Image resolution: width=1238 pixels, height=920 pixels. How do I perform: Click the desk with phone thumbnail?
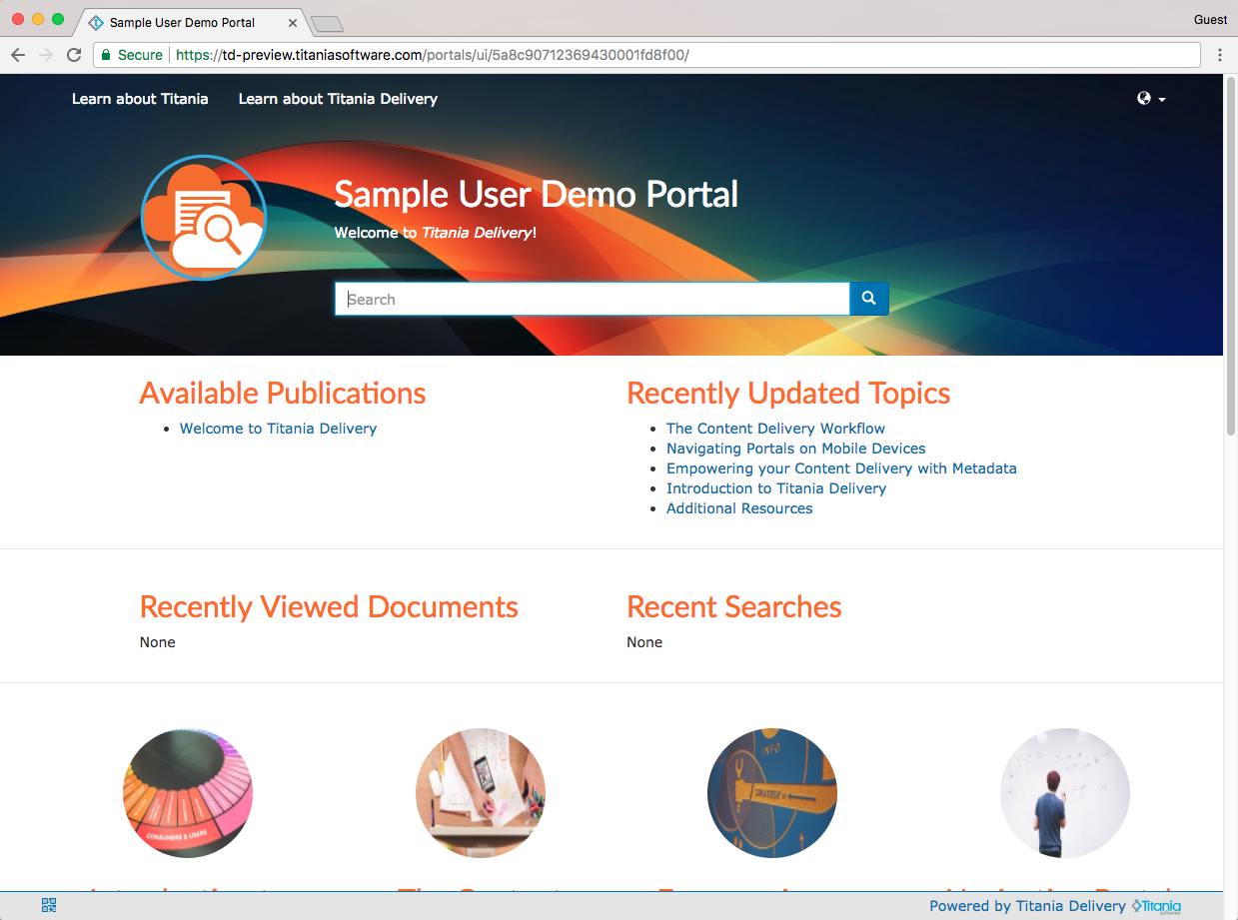(x=481, y=793)
